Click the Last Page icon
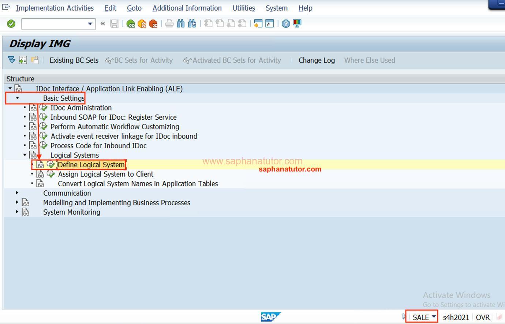The width and height of the screenshot is (505, 324). tap(242, 24)
